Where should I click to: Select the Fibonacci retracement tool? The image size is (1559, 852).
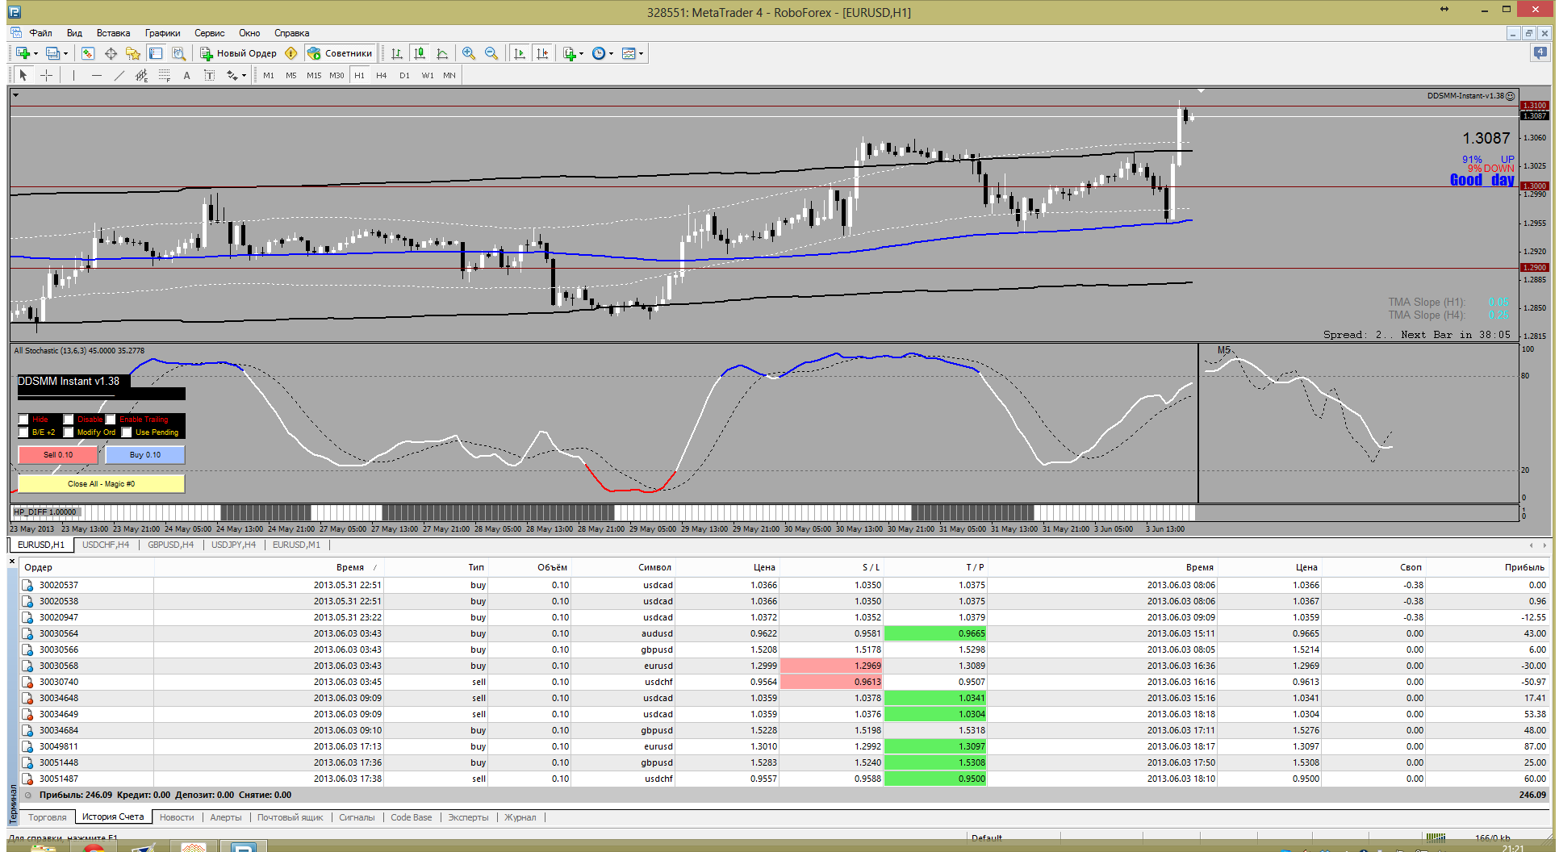(x=165, y=75)
